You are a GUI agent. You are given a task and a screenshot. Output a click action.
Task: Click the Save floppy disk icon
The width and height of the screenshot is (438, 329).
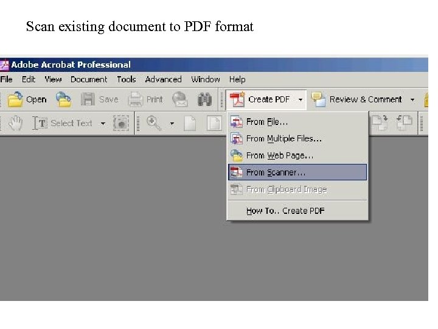click(x=88, y=99)
